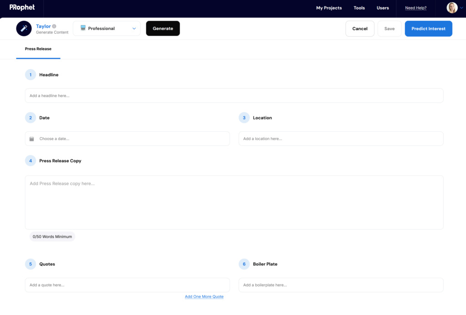Click the Cancel button
466x315 pixels.
click(x=360, y=29)
